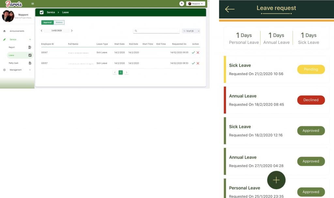Approve leave request for employee 00067
This screenshot has height=198, width=334.
click(x=193, y=52)
